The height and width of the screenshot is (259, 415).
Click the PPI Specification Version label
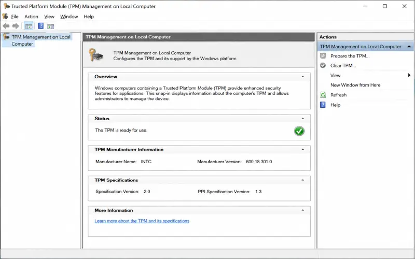click(x=224, y=192)
